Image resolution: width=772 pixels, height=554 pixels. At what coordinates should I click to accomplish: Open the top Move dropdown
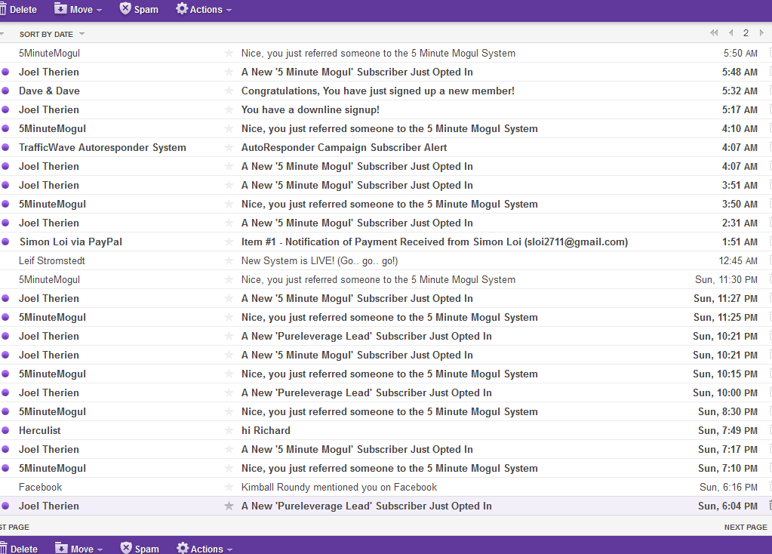78,9
